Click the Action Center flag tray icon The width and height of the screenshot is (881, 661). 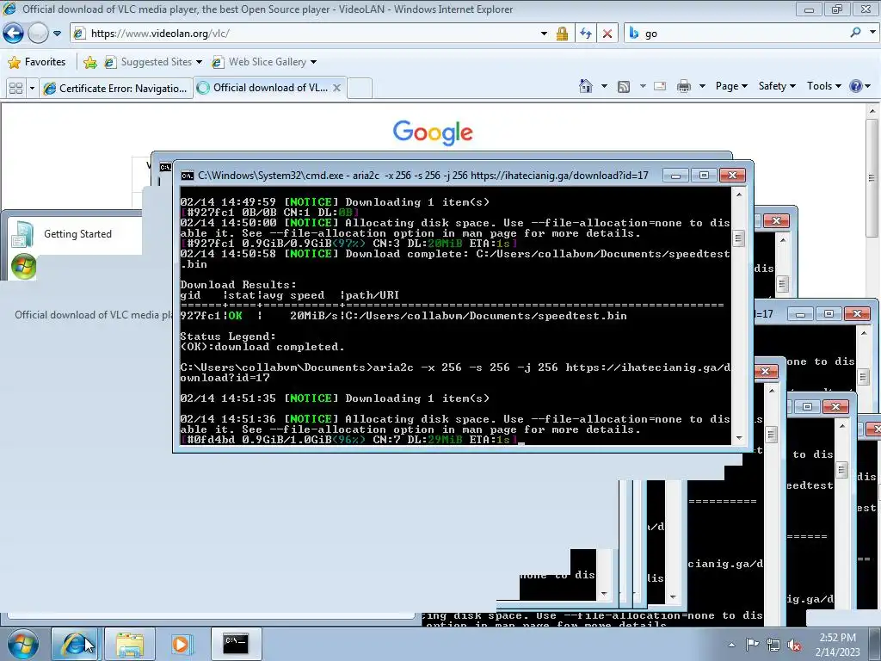pyautogui.click(x=752, y=644)
